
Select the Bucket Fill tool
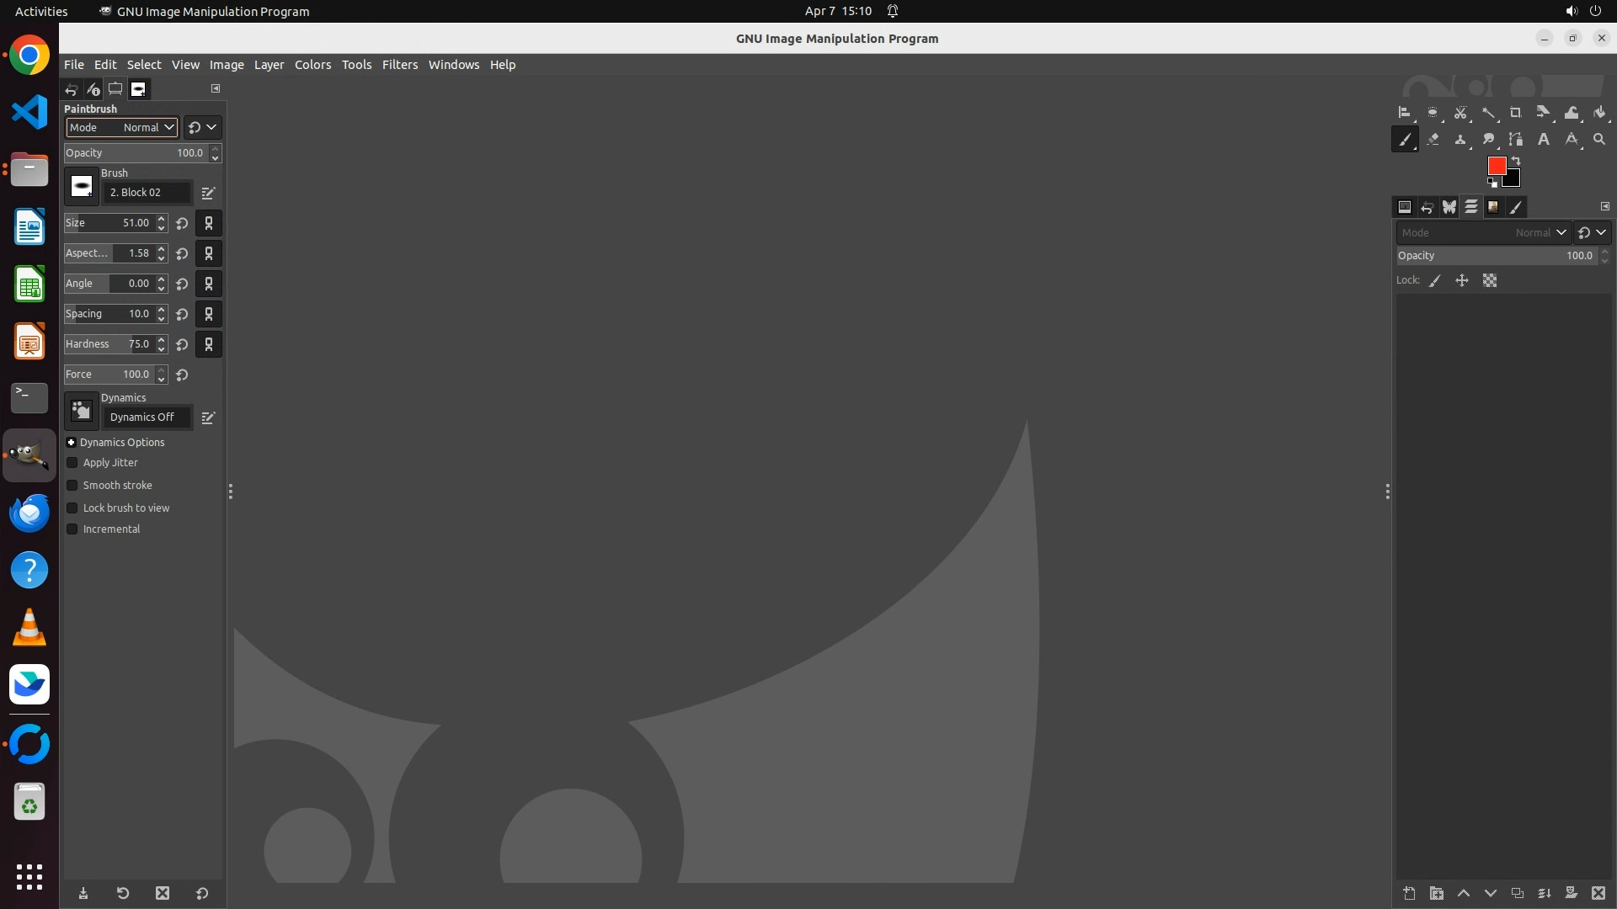pyautogui.click(x=1599, y=113)
